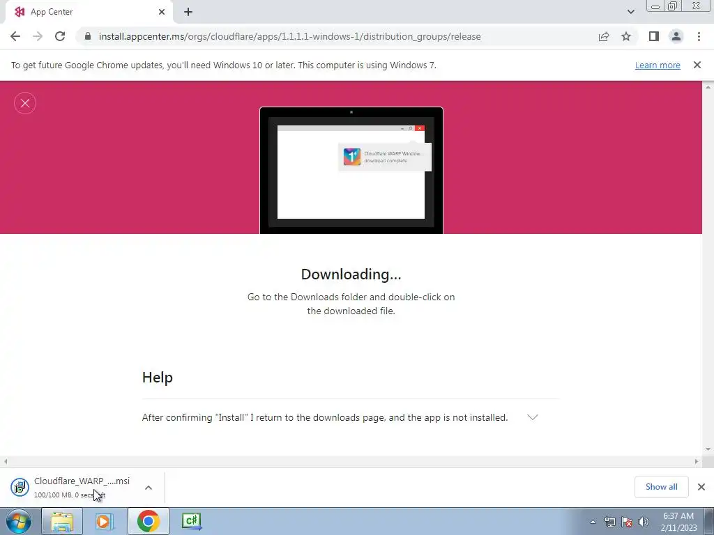Go back using the browser back arrow
714x535 pixels.
click(15, 36)
